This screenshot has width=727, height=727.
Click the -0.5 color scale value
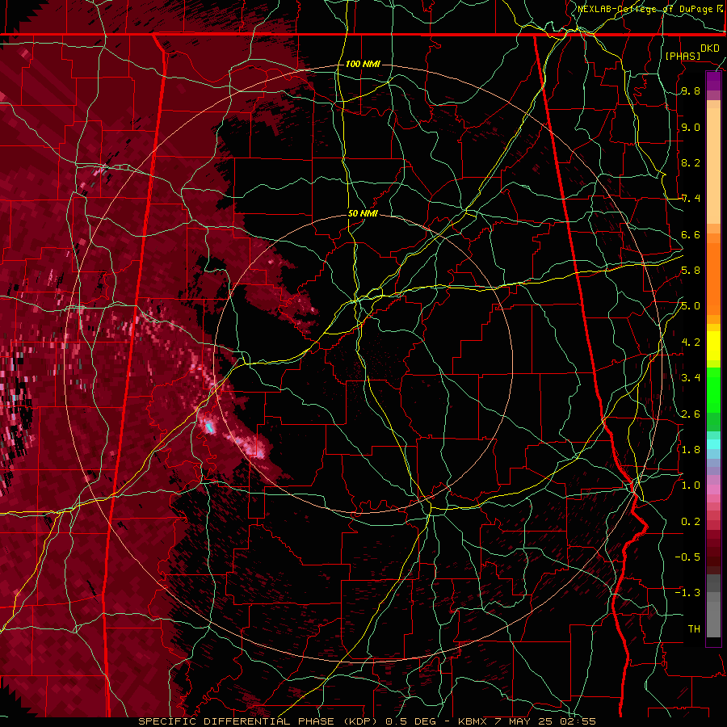tap(687, 557)
